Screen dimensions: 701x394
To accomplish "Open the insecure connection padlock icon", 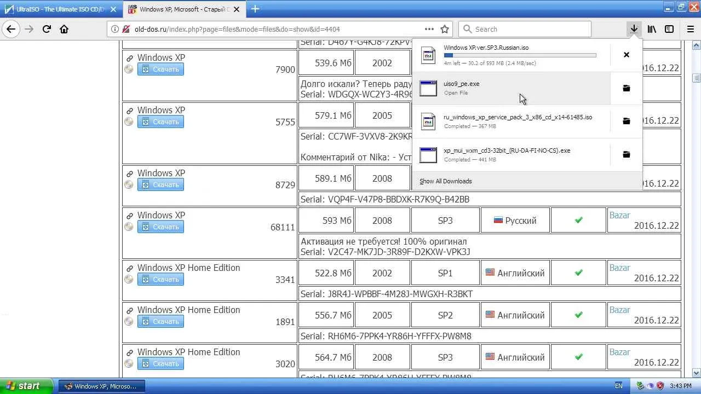I will click(x=126, y=29).
